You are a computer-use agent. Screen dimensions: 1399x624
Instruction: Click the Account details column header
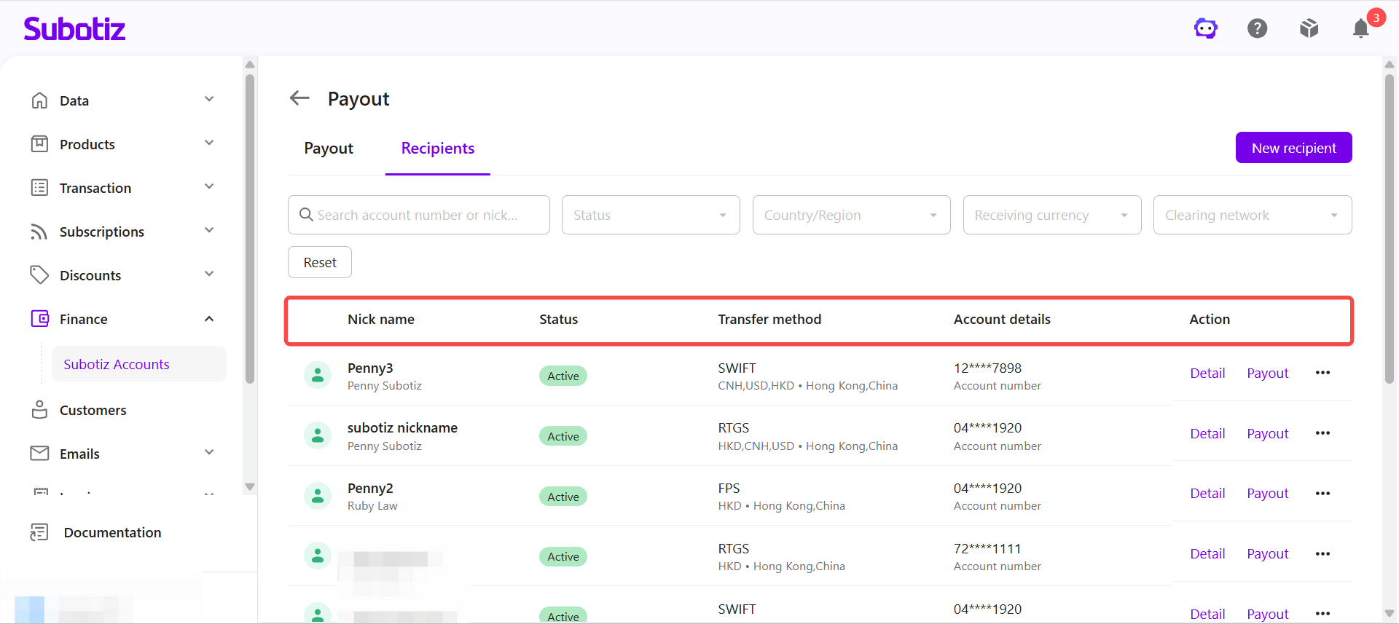(x=1002, y=319)
